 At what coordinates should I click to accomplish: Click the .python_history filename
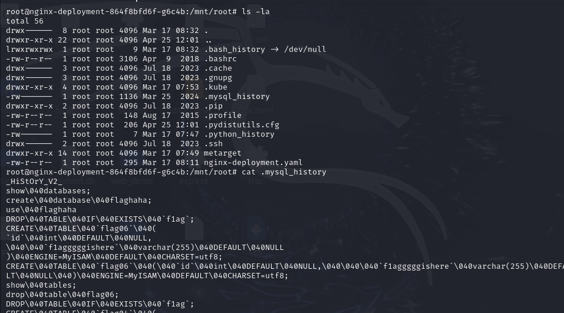pos(239,134)
